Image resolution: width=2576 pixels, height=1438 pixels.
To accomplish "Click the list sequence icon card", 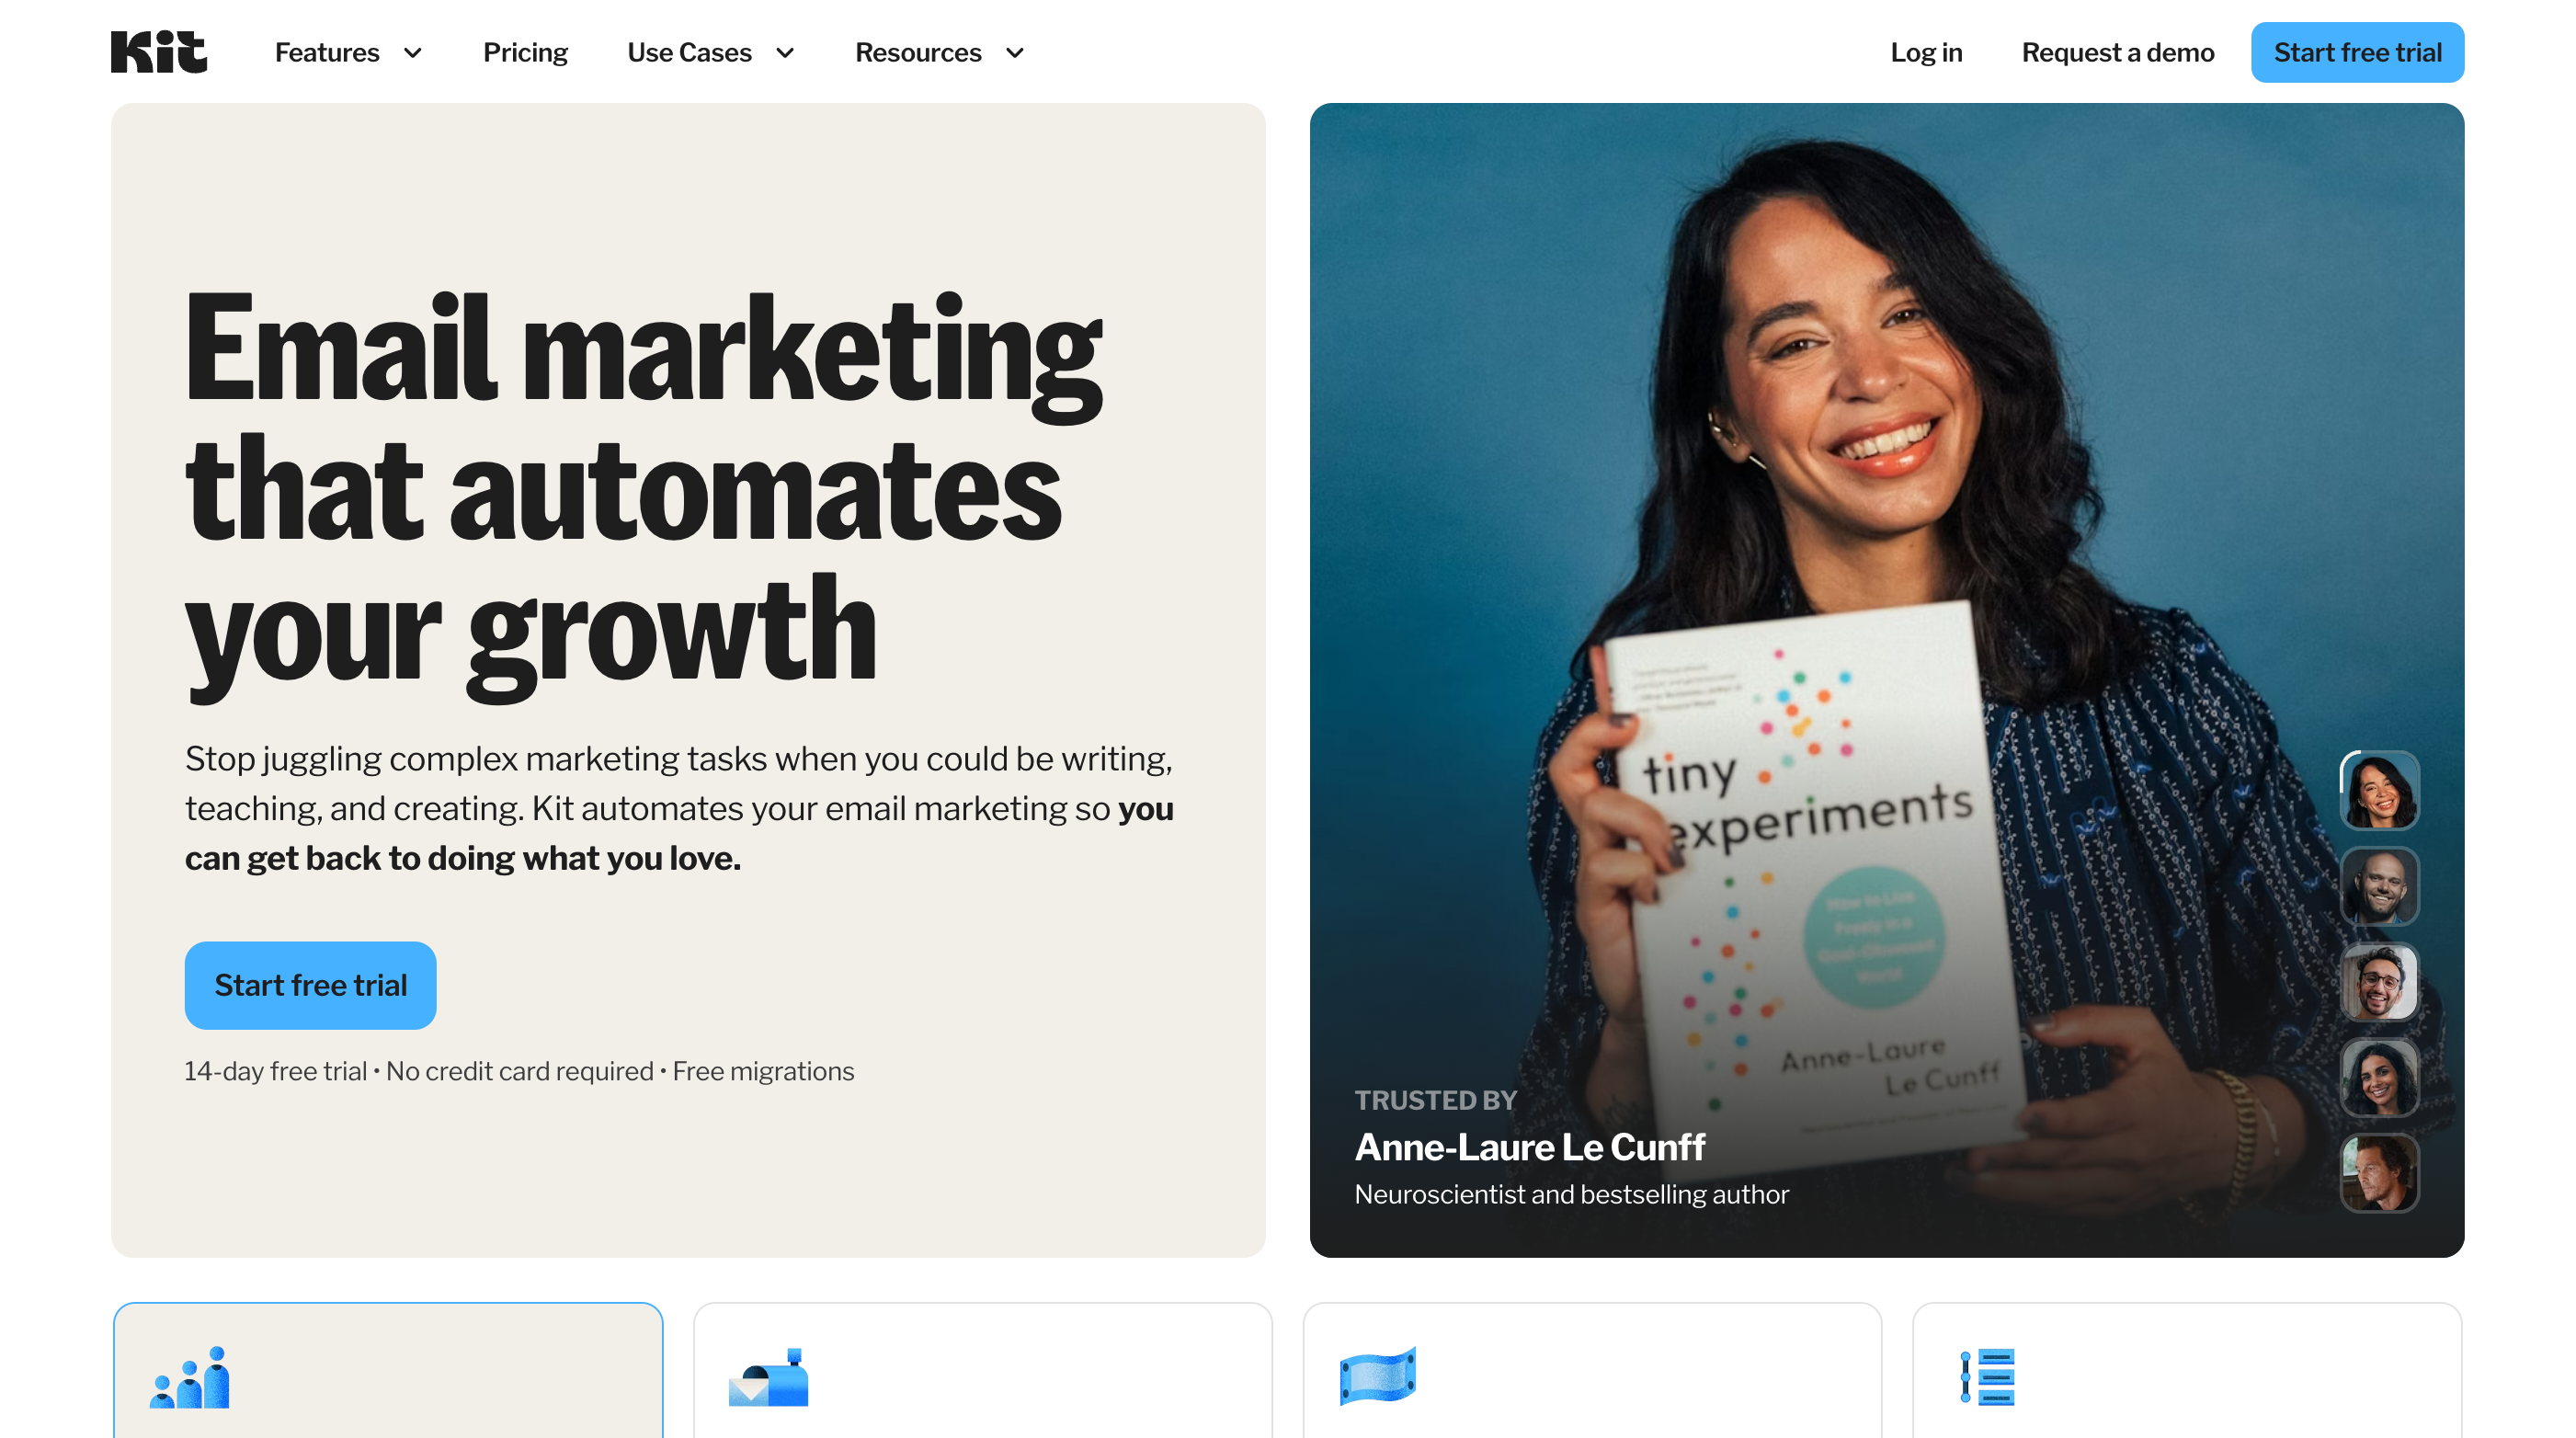I will coord(2186,1372).
